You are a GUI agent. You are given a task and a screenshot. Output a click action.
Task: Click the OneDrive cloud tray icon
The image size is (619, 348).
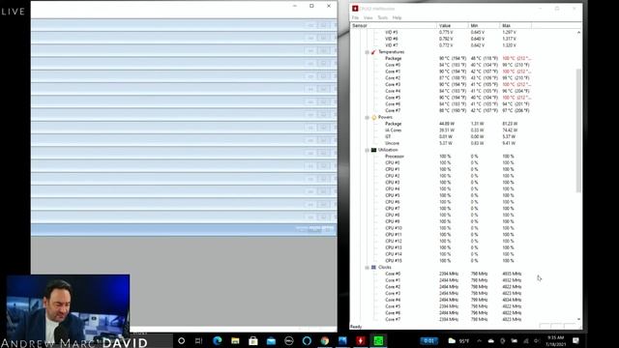tap(490, 341)
